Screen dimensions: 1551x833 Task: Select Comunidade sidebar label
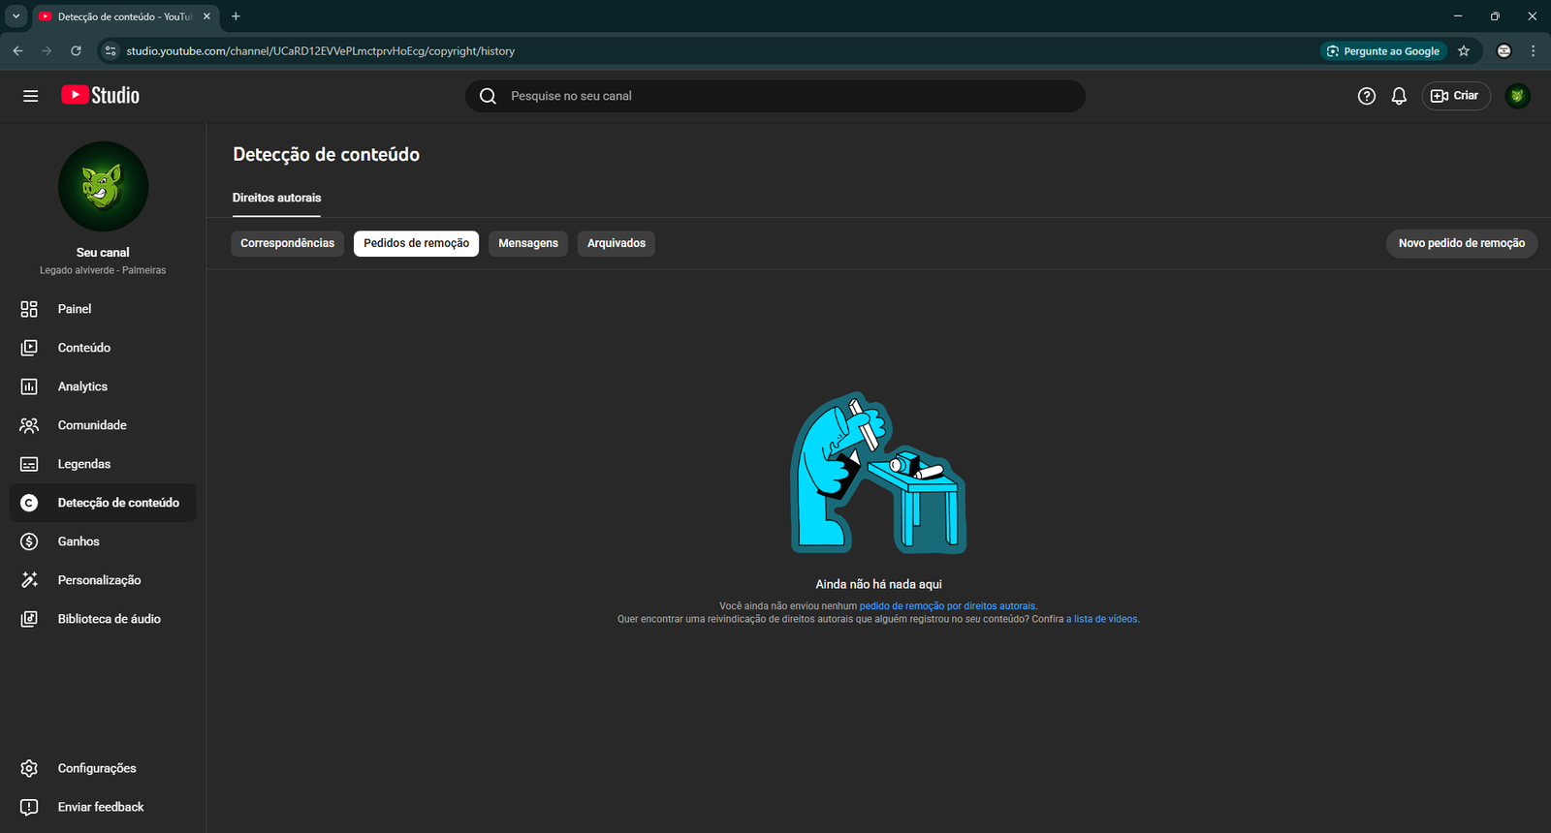[x=92, y=425]
